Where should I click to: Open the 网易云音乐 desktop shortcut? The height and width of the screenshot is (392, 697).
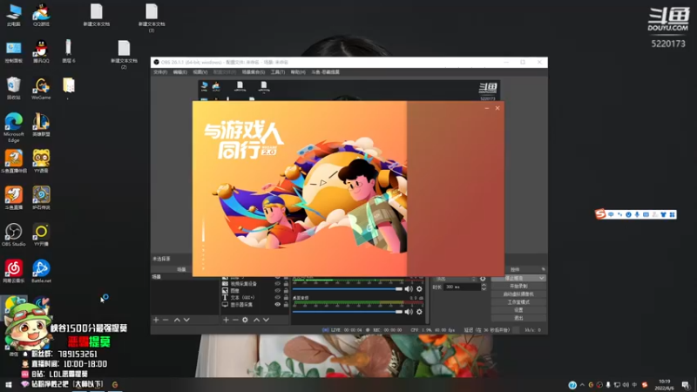tap(13, 272)
